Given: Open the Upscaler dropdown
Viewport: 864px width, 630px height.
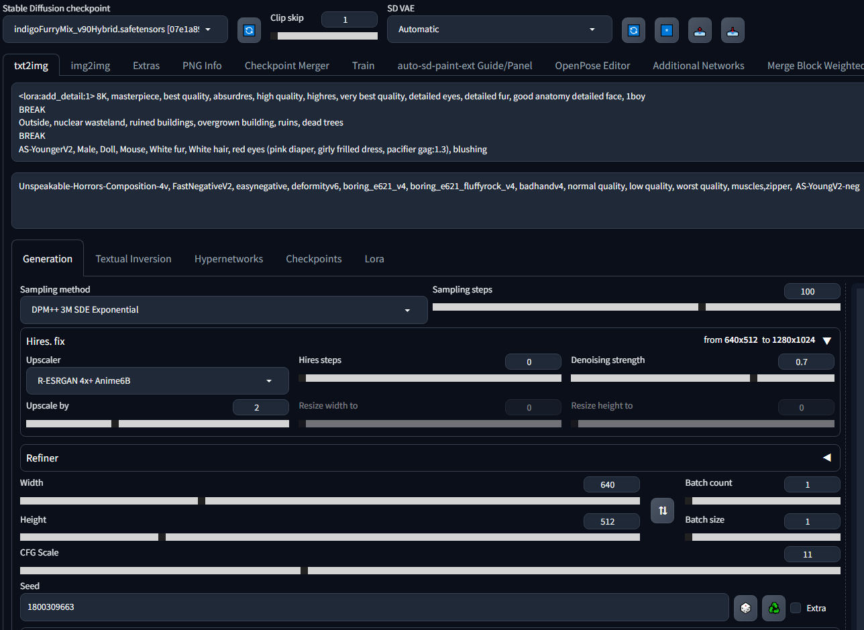Looking at the screenshot, I should [x=158, y=381].
